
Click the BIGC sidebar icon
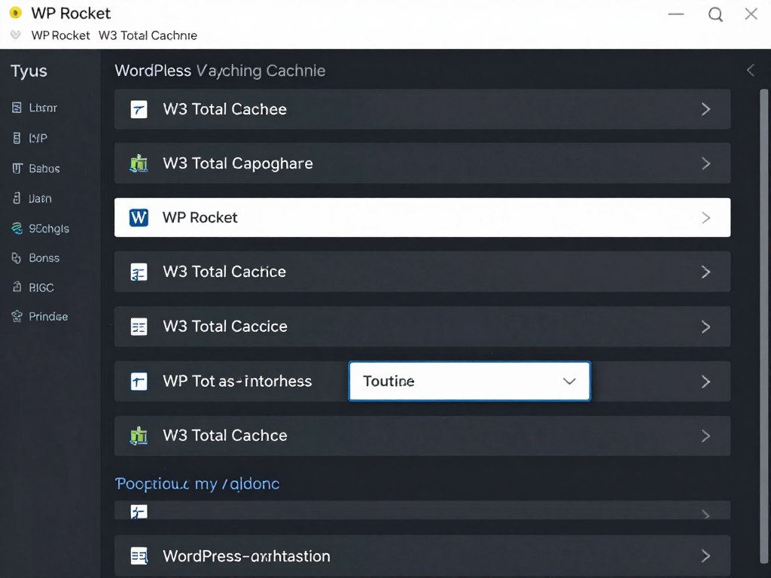click(17, 287)
